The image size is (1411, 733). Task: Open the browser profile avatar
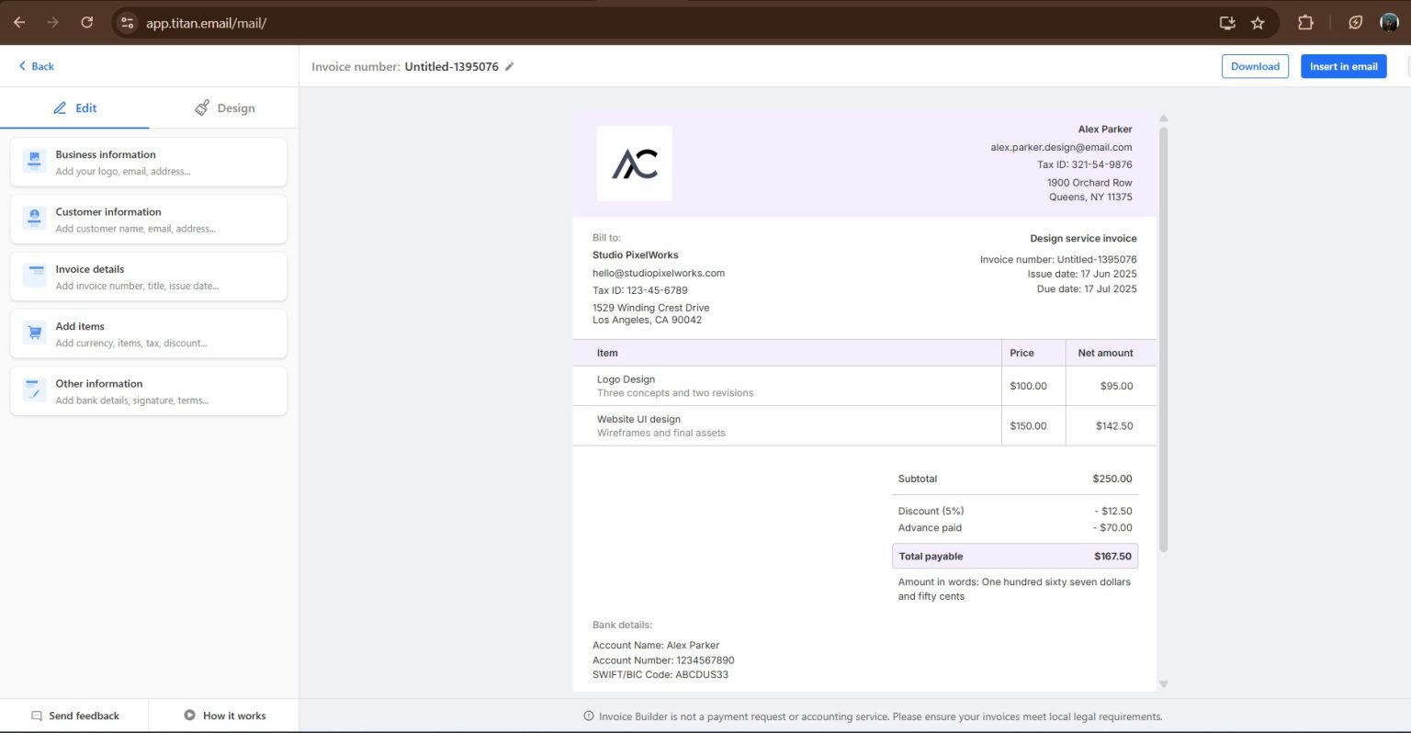coord(1389,23)
